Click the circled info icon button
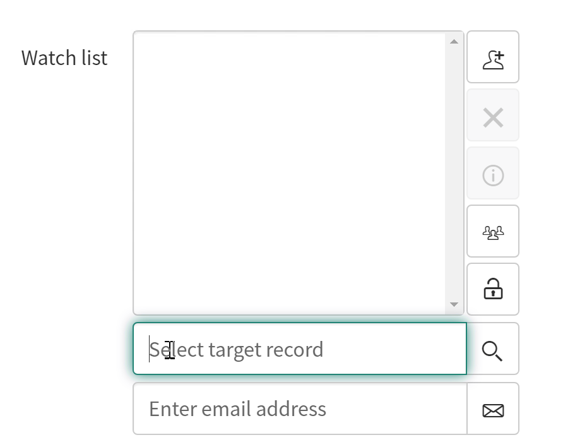This screenshot has width=563, height=447. tap(492, 174)
